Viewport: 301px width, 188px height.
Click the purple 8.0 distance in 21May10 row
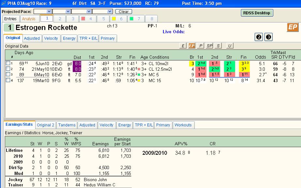(77, 69)
